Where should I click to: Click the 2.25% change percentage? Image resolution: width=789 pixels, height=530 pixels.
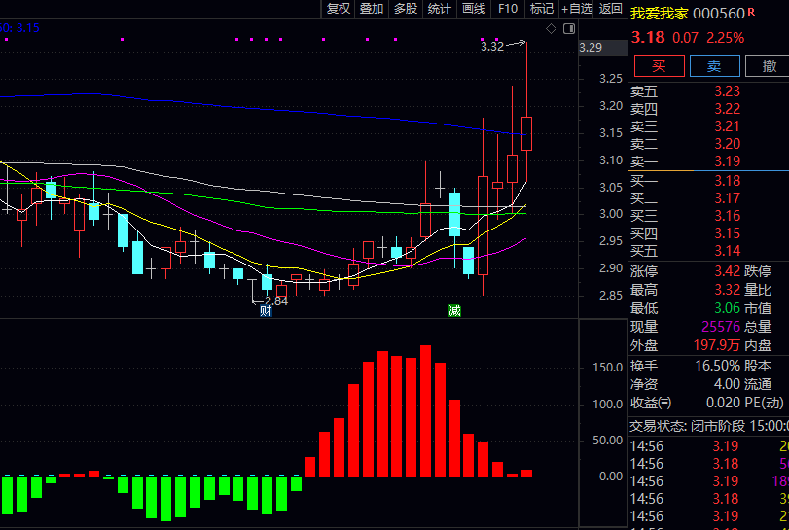coord(725,38)
